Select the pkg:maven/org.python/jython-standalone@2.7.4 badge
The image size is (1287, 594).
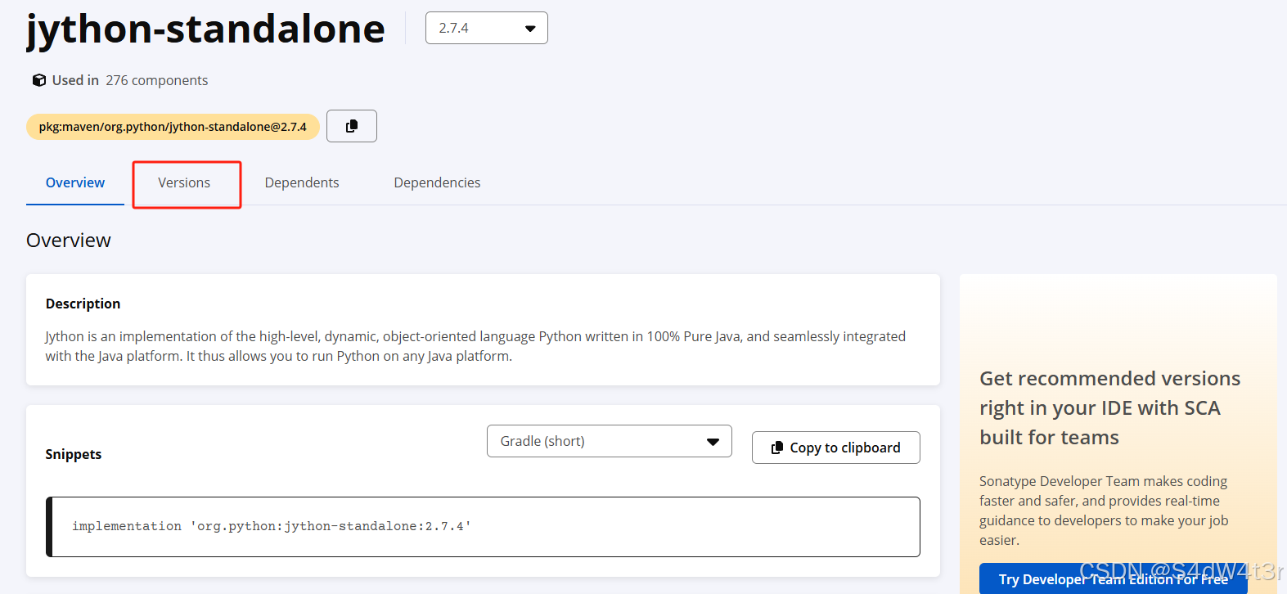pyautogui.click(x=173, y=127)
